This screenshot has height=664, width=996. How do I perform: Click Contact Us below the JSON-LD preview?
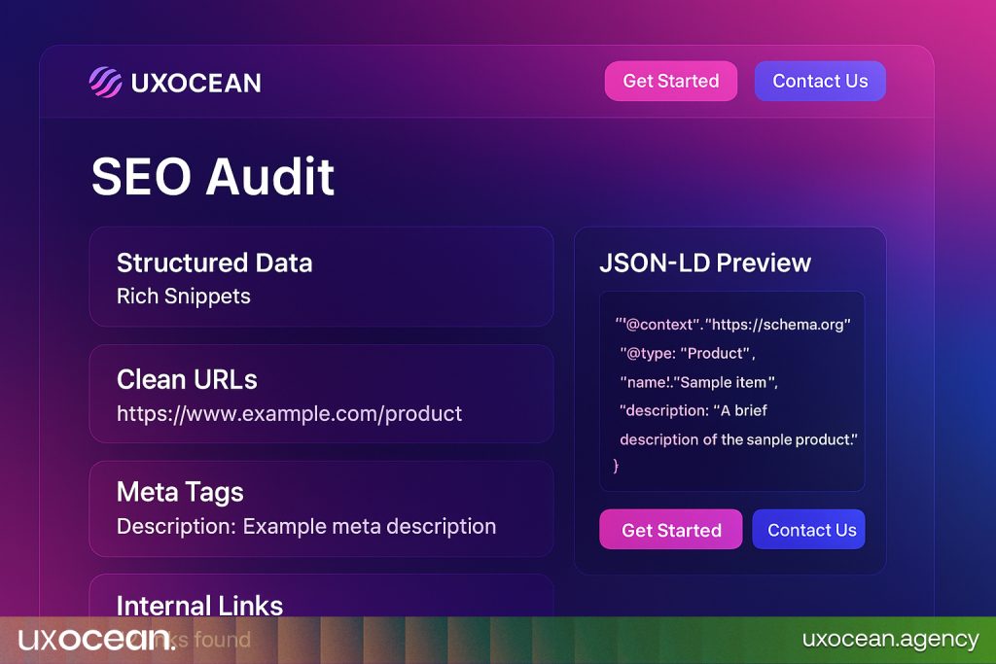(808, 530)
